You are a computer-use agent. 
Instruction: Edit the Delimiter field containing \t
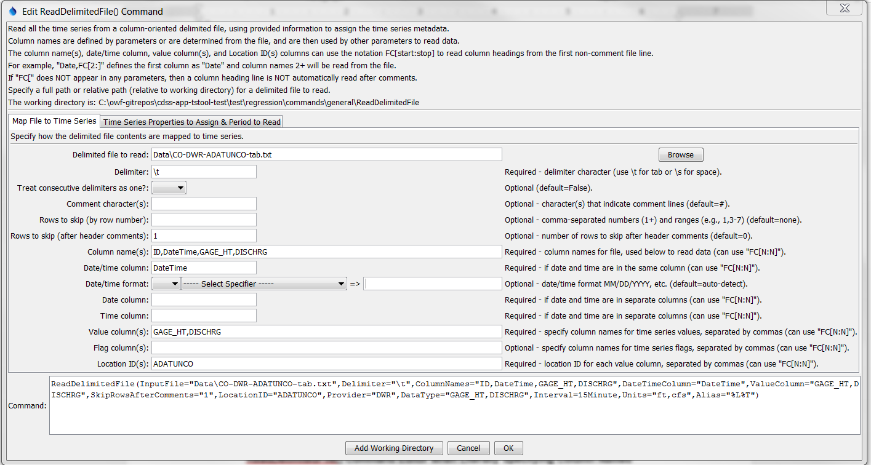pyautogui.click(x=204, y=171)
